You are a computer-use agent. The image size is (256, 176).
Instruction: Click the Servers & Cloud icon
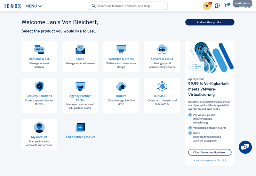tap(162, 49)
